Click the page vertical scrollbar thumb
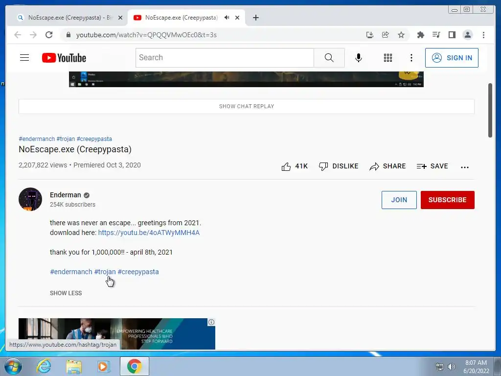 (490, 110)
